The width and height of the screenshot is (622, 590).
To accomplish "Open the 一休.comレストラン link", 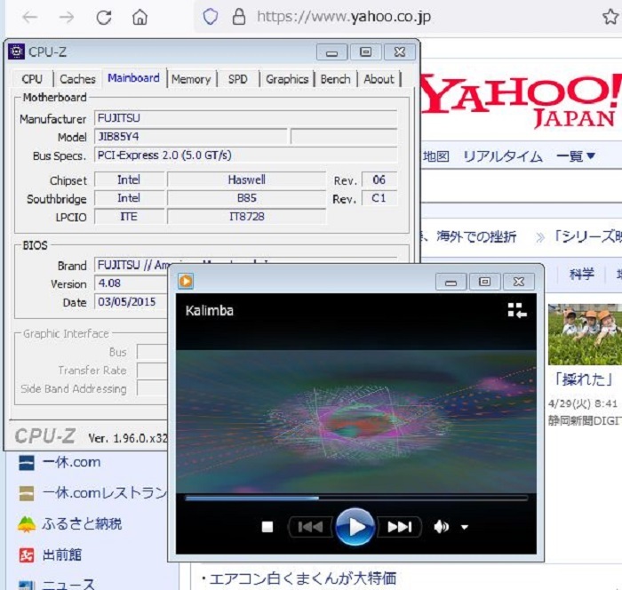I will coord(105,493).
